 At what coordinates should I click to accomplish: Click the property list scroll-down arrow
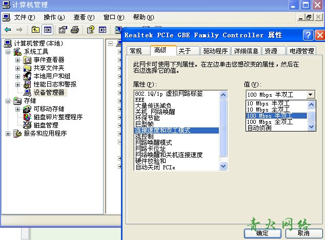click(223, 166)
